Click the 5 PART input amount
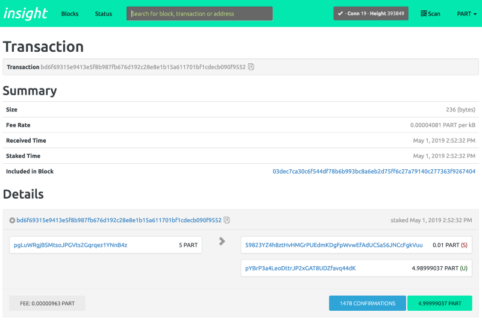 point(188,245)
